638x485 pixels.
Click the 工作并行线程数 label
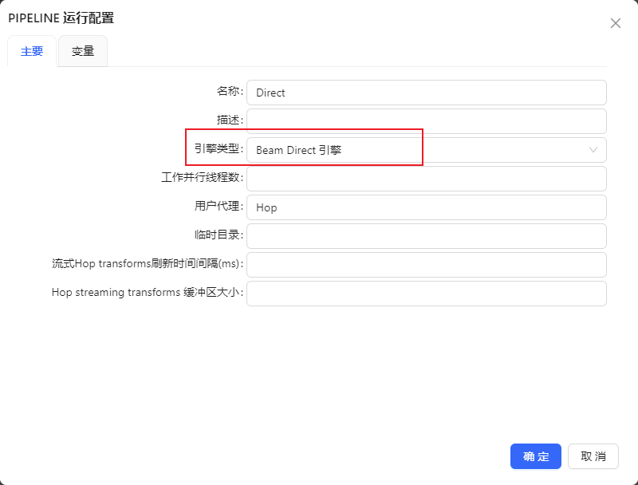pos(201,178)
